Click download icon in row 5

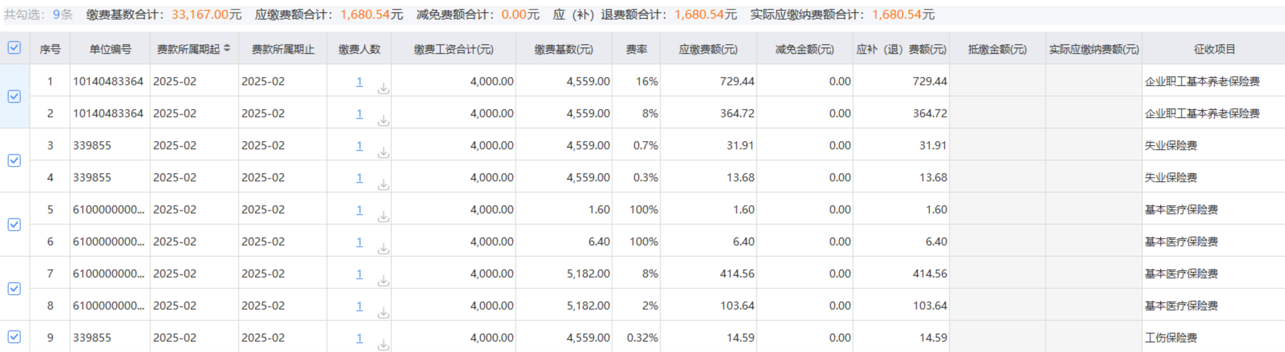click(x=383, y=217)
